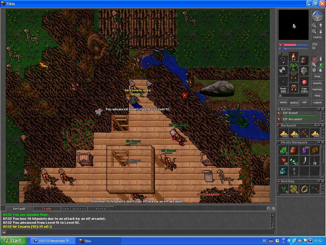Image resolution: width=326 pixels, height=245 pixels.
Task: Select the shovel in Pirate Backpack
Action: point(315,161)
